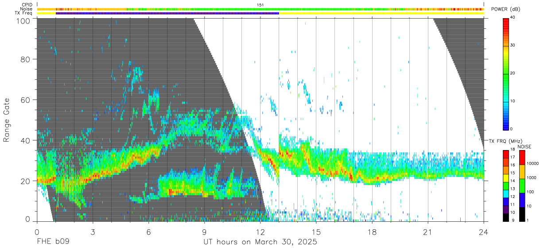Click the 'FHE b09' radar beam label
This screenshot has width=544, height=251.
coord(53,242)
